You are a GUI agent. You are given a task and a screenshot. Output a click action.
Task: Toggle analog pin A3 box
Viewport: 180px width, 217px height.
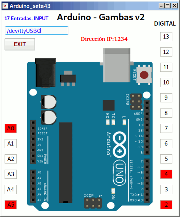(11, 174)
